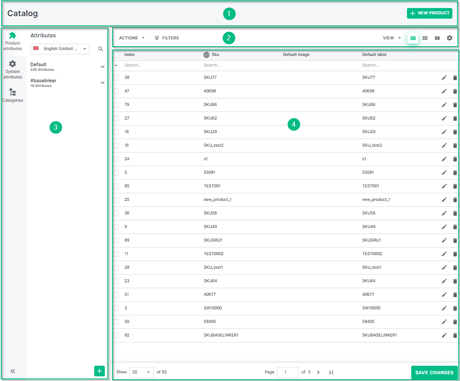Check the SKUBASELINKER1 row checkbox
Viewport: 460px width, 381px height.
point(116,335)
